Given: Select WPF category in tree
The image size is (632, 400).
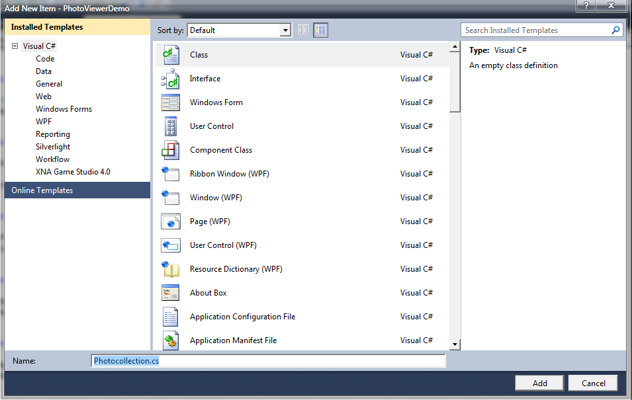Looking at the screenshot, I should [44, 122].
